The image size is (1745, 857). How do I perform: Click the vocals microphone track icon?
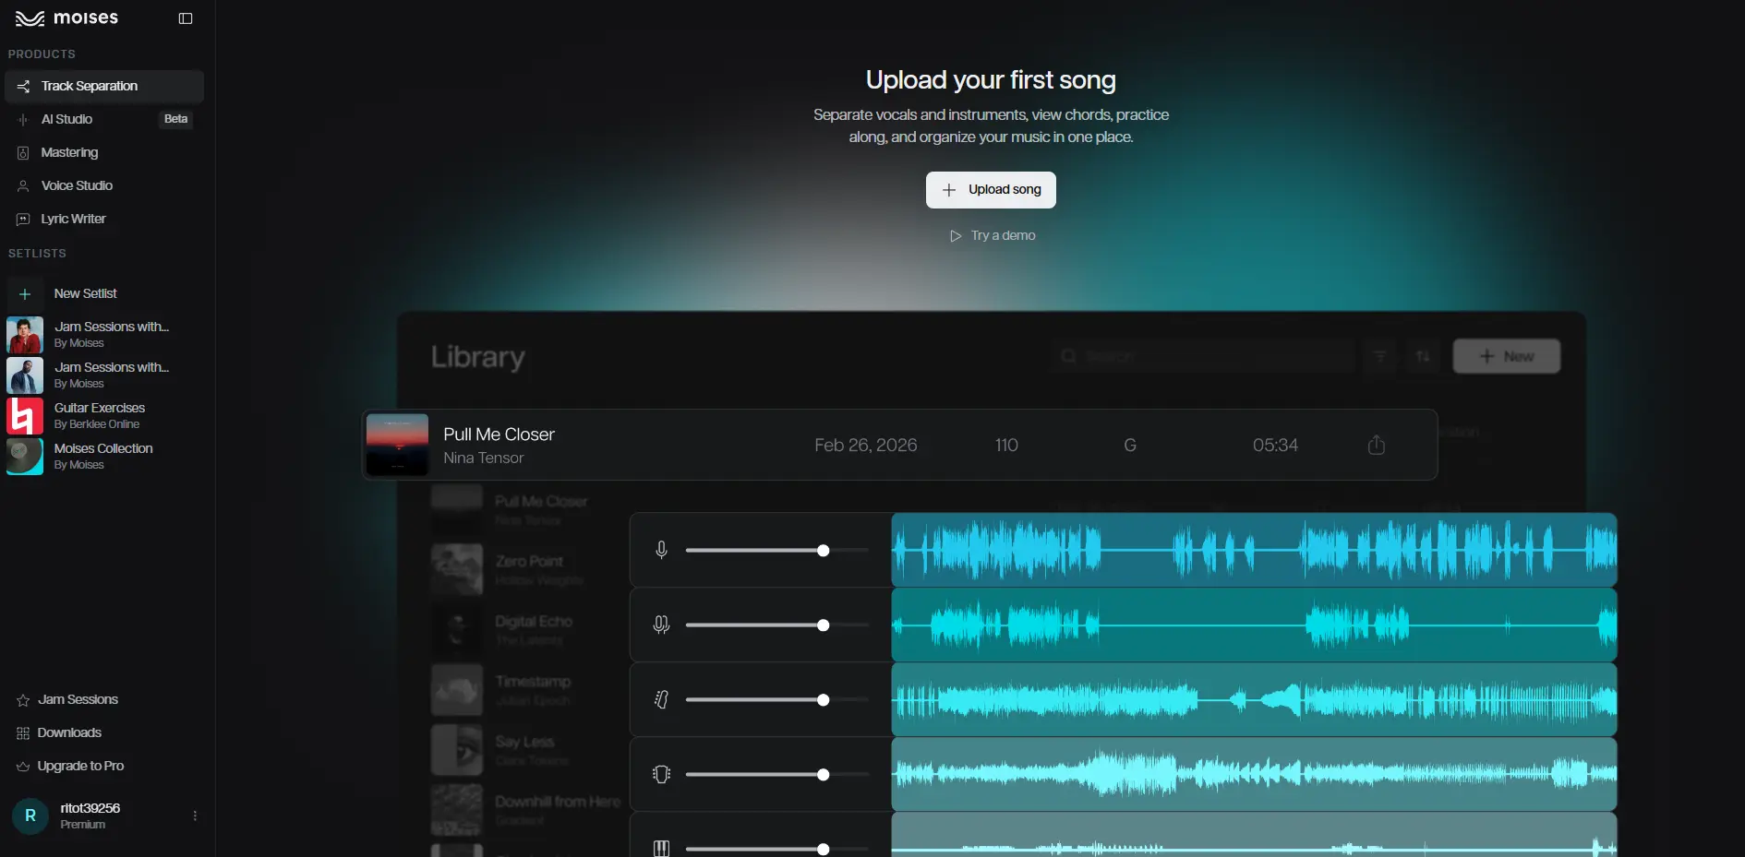(x=661, y=551)
